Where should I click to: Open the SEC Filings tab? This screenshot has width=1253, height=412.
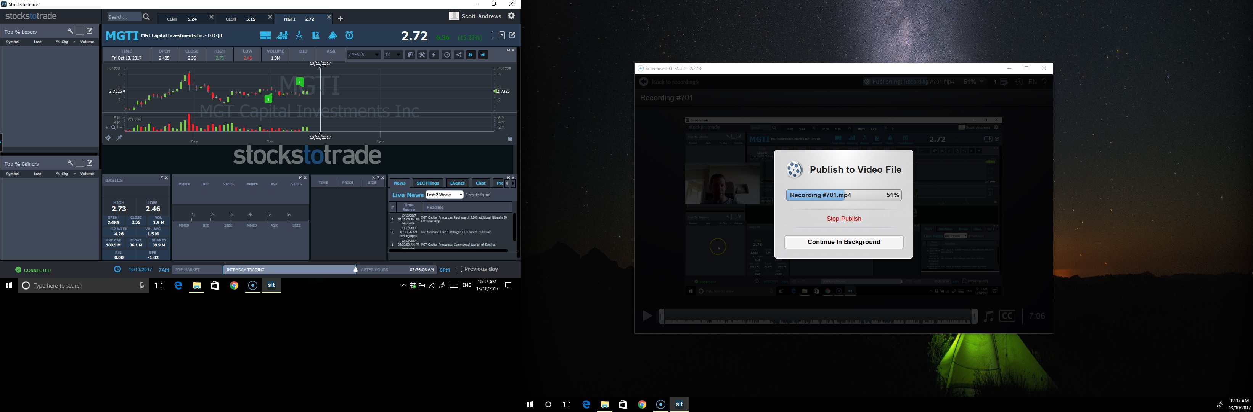click(427, 183)
